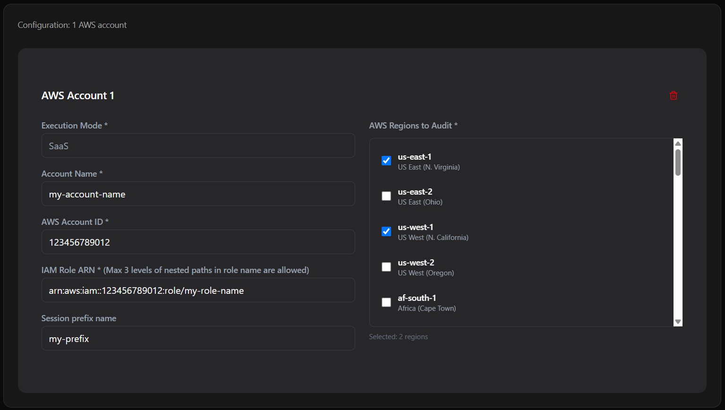Click the 'Configuration: 1 AWS account' header text
The width and height of the screenshot is (725, 410).
click(72, 25)
